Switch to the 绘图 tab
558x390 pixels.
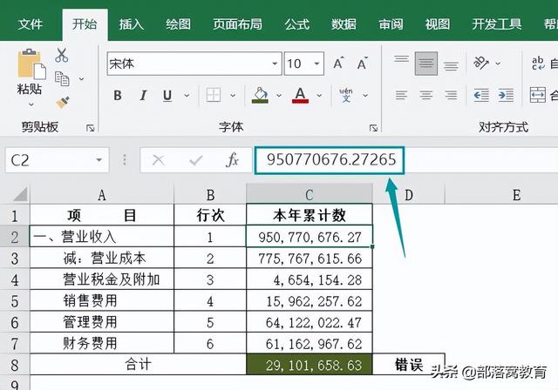tap(178, 24)
